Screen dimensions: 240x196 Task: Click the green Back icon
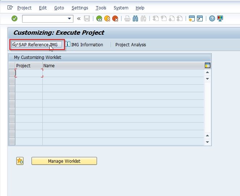(x=99, y=19)
